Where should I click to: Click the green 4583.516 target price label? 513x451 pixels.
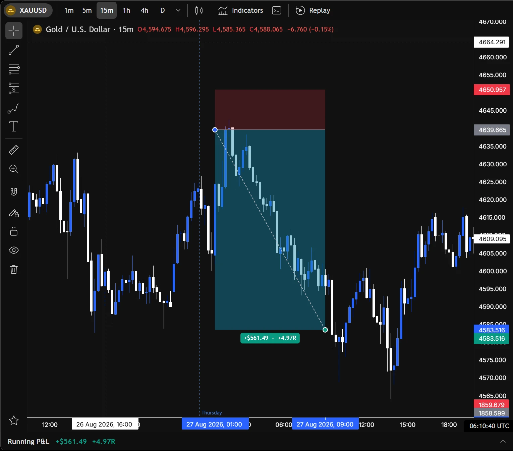coord(492,339)
